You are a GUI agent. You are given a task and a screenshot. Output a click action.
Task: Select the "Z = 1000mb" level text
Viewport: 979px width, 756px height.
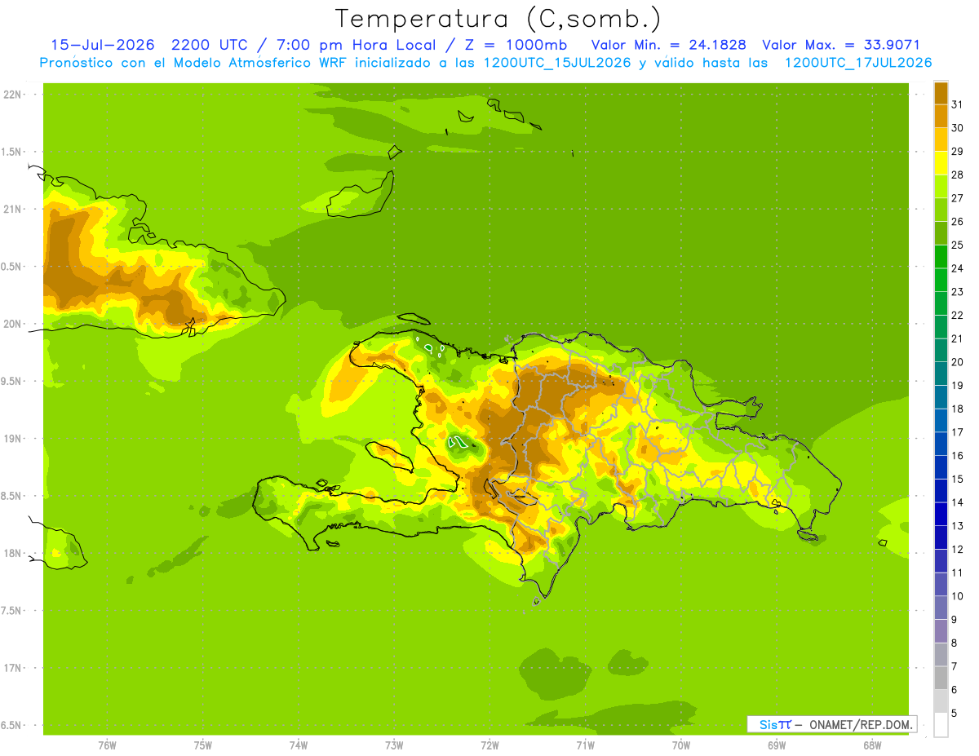click(516, 45)
